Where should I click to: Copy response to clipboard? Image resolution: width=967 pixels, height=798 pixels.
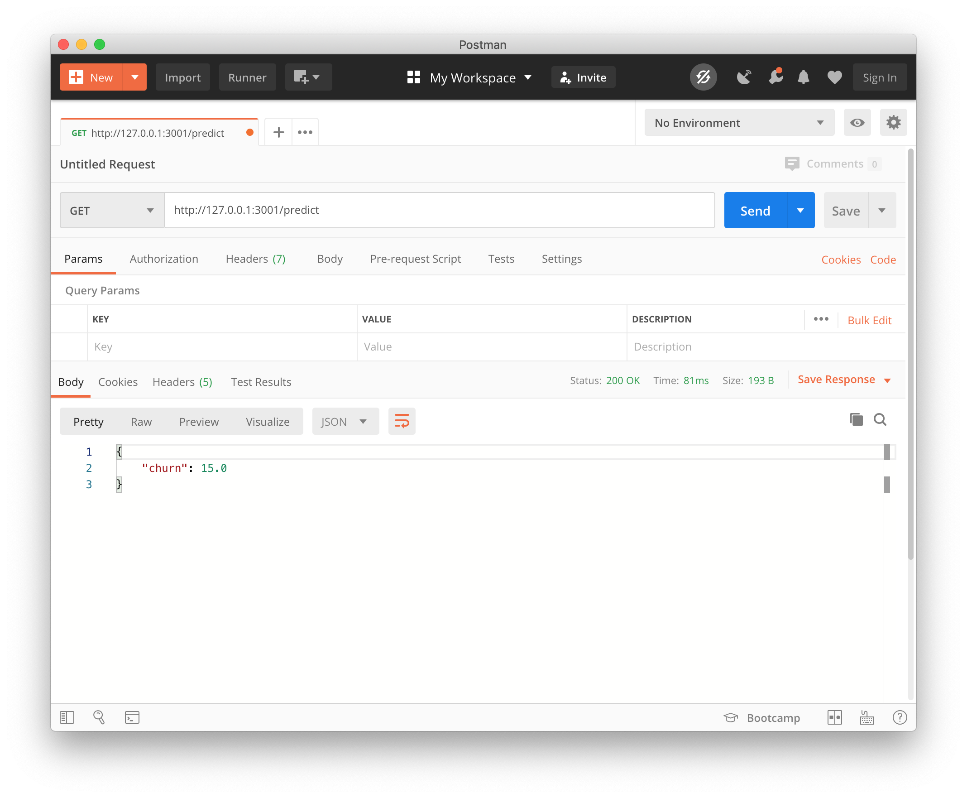coord(856,419)
